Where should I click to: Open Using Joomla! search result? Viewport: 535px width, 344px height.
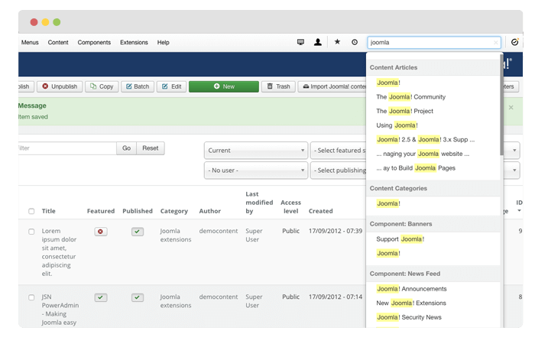pos(397,125)
